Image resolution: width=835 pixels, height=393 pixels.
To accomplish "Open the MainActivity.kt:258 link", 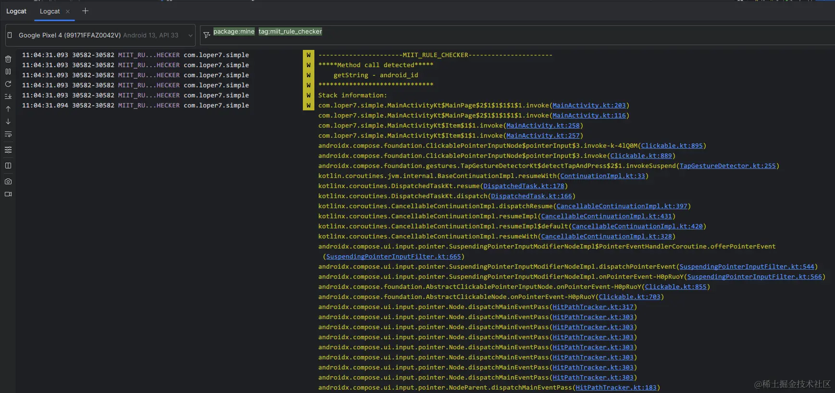I will click(x=543, y=125).
